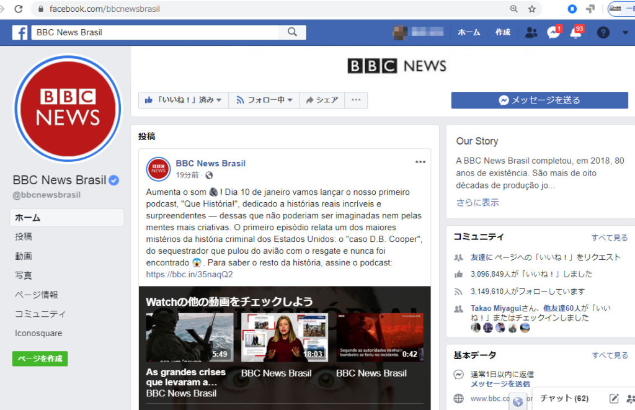Select Iconosquare in the left sidebar
Screen dimensions: 635x410
tap(38, 333)
